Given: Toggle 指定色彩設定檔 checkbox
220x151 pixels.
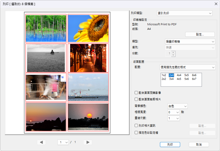Looking at the screenshot, I should [136, 133].
